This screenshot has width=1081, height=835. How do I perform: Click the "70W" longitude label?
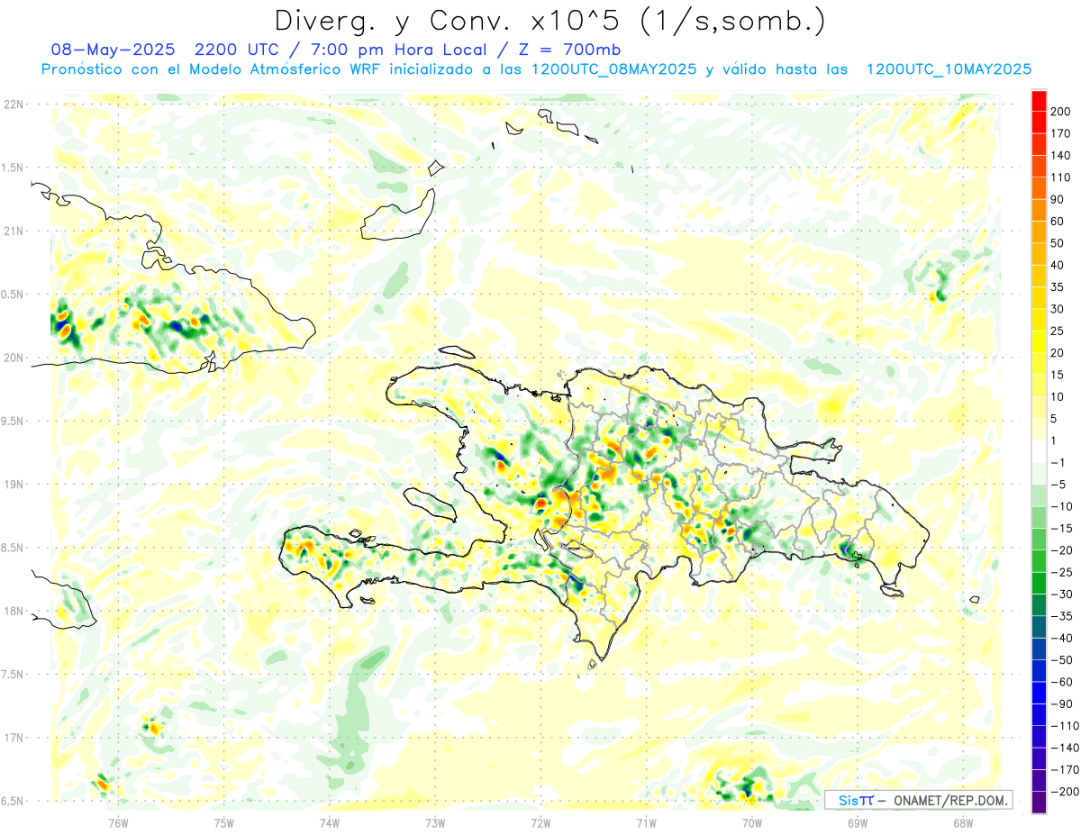tap(752, 823)
